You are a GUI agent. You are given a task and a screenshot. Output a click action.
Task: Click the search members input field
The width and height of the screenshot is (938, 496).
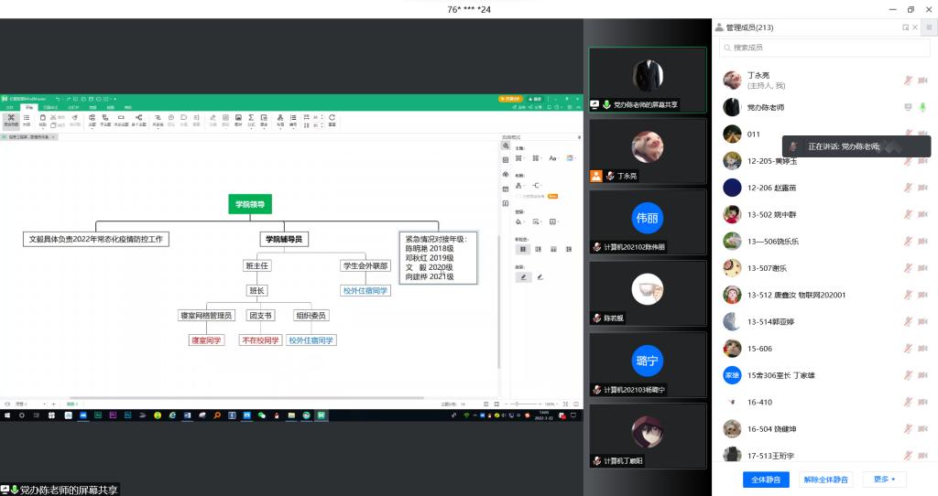pos(824,47)
